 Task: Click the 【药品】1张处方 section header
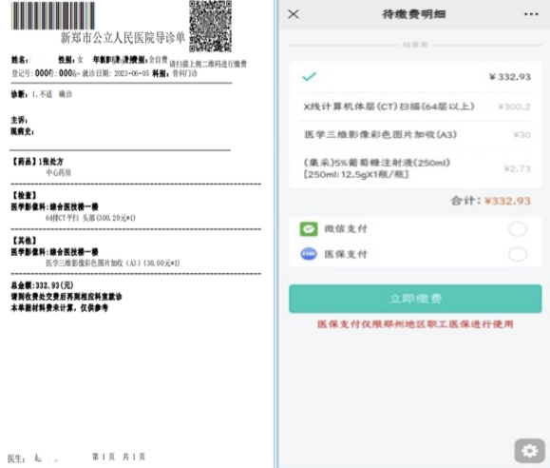(x=38, y=162)
